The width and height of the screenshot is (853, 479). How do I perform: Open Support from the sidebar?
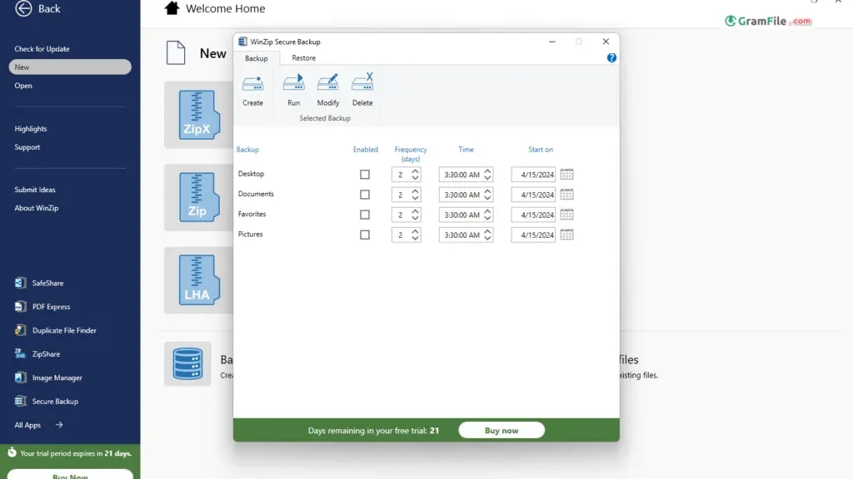tap(27, 147)
